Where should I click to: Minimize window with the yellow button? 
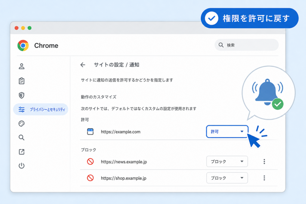click(23, 28)
